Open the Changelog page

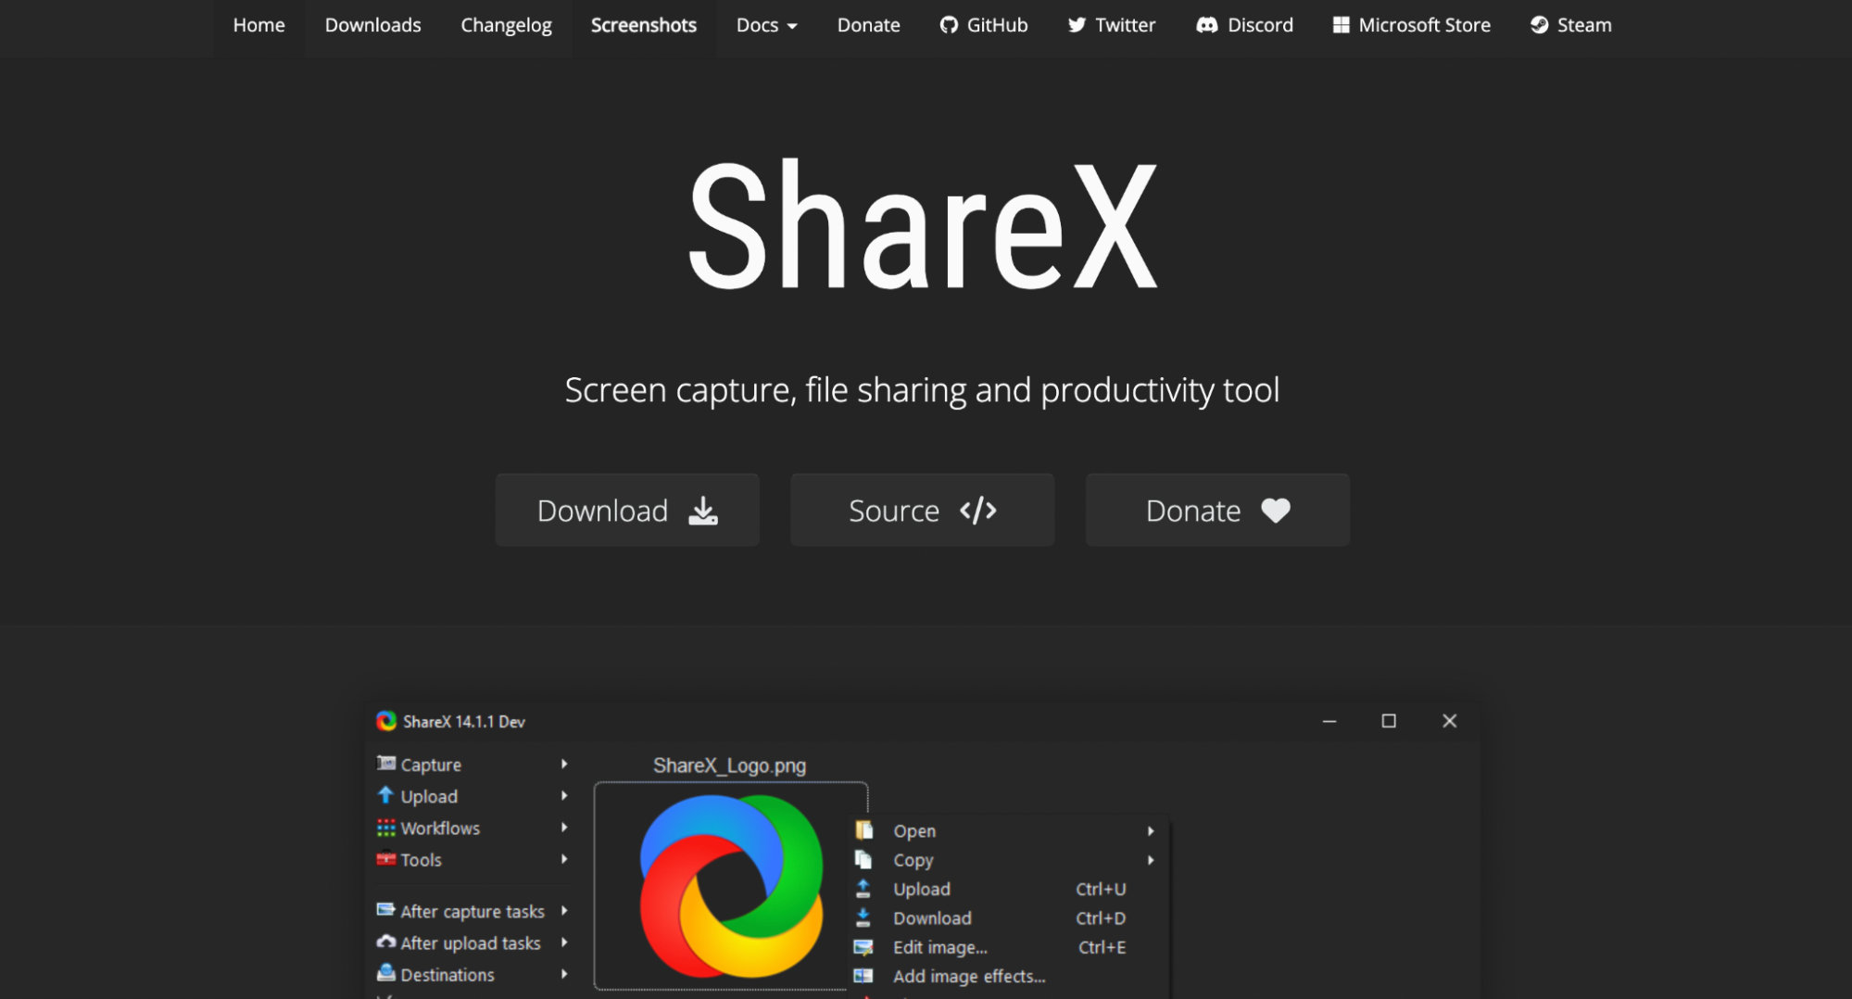point(506,25)
